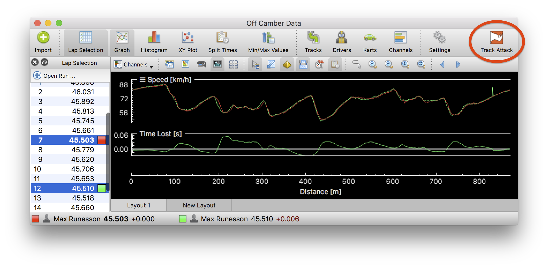The height and width of the screenshot is (268, 548).
Task: Select lap 7 with time 45.503
Action: tap(69, 140)
